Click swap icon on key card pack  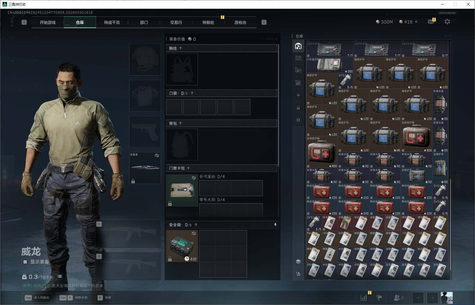pos(194,178)
